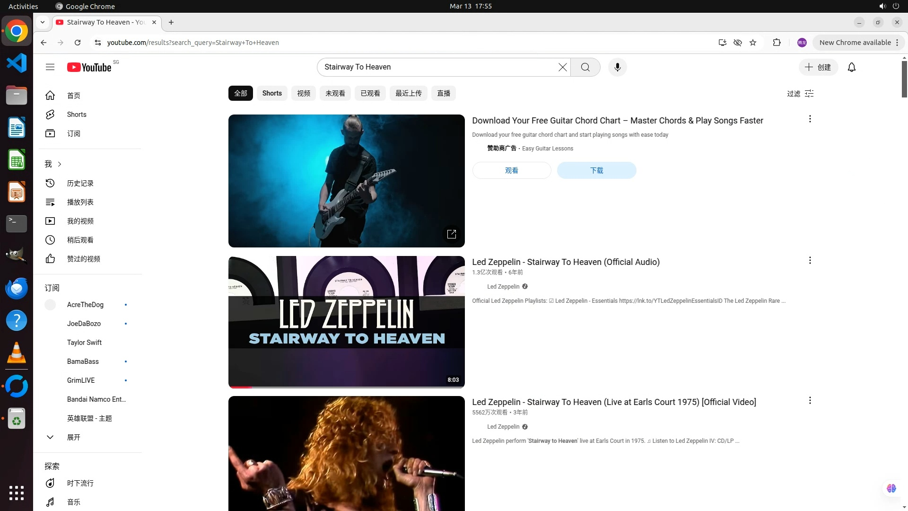Click the voice search microphone icon

pos(617,67)
